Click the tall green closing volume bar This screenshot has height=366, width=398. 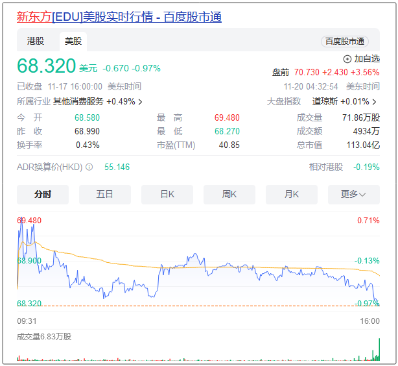coord(379,349)
